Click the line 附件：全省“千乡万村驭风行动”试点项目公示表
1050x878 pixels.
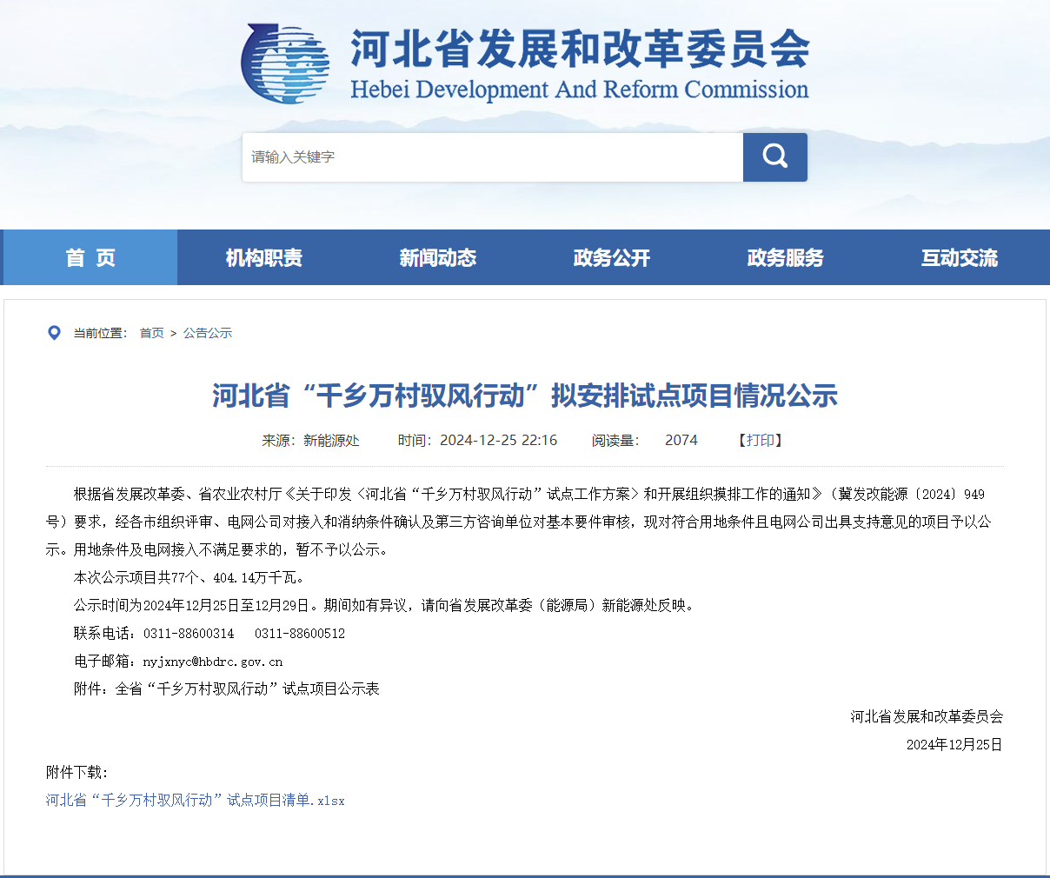coord(227,688)
